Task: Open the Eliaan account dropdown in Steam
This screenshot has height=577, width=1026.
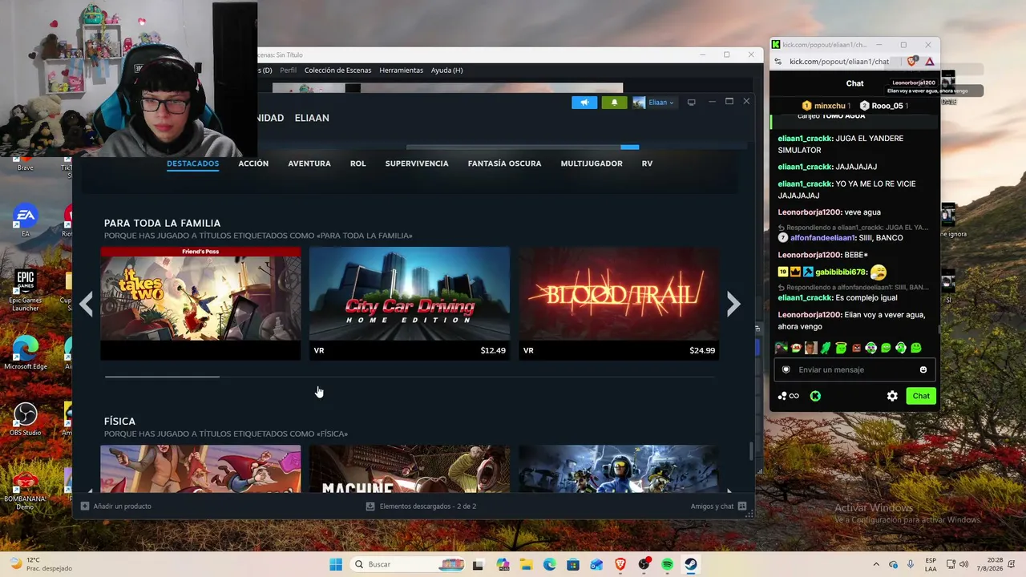Action: point(654,103)
